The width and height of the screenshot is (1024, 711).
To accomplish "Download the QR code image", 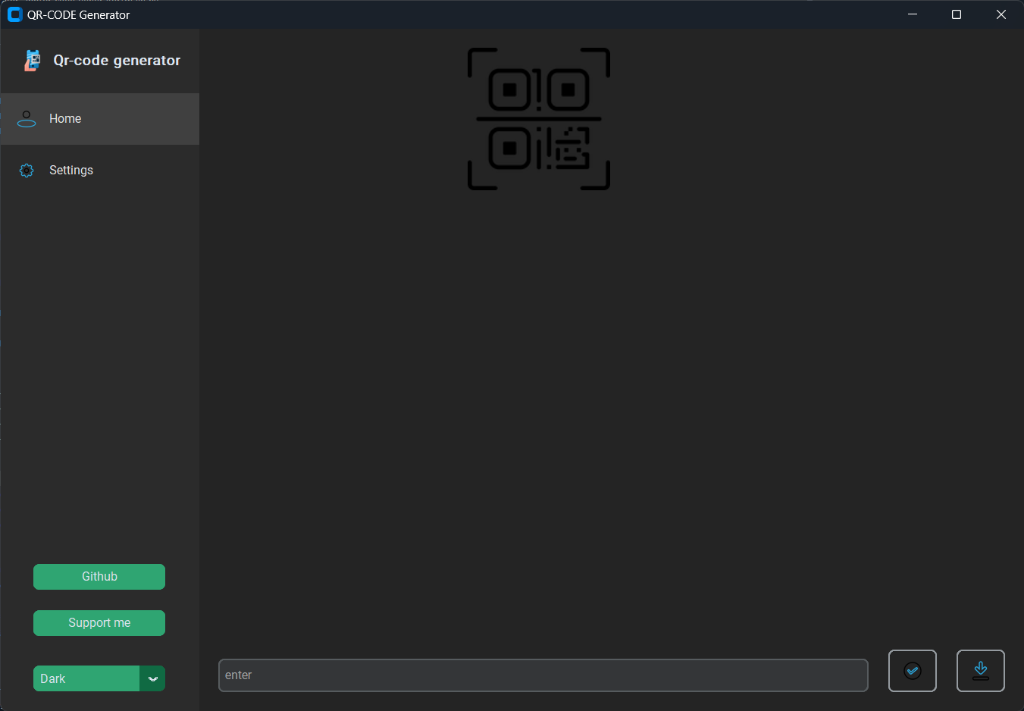I will (981, 671).
